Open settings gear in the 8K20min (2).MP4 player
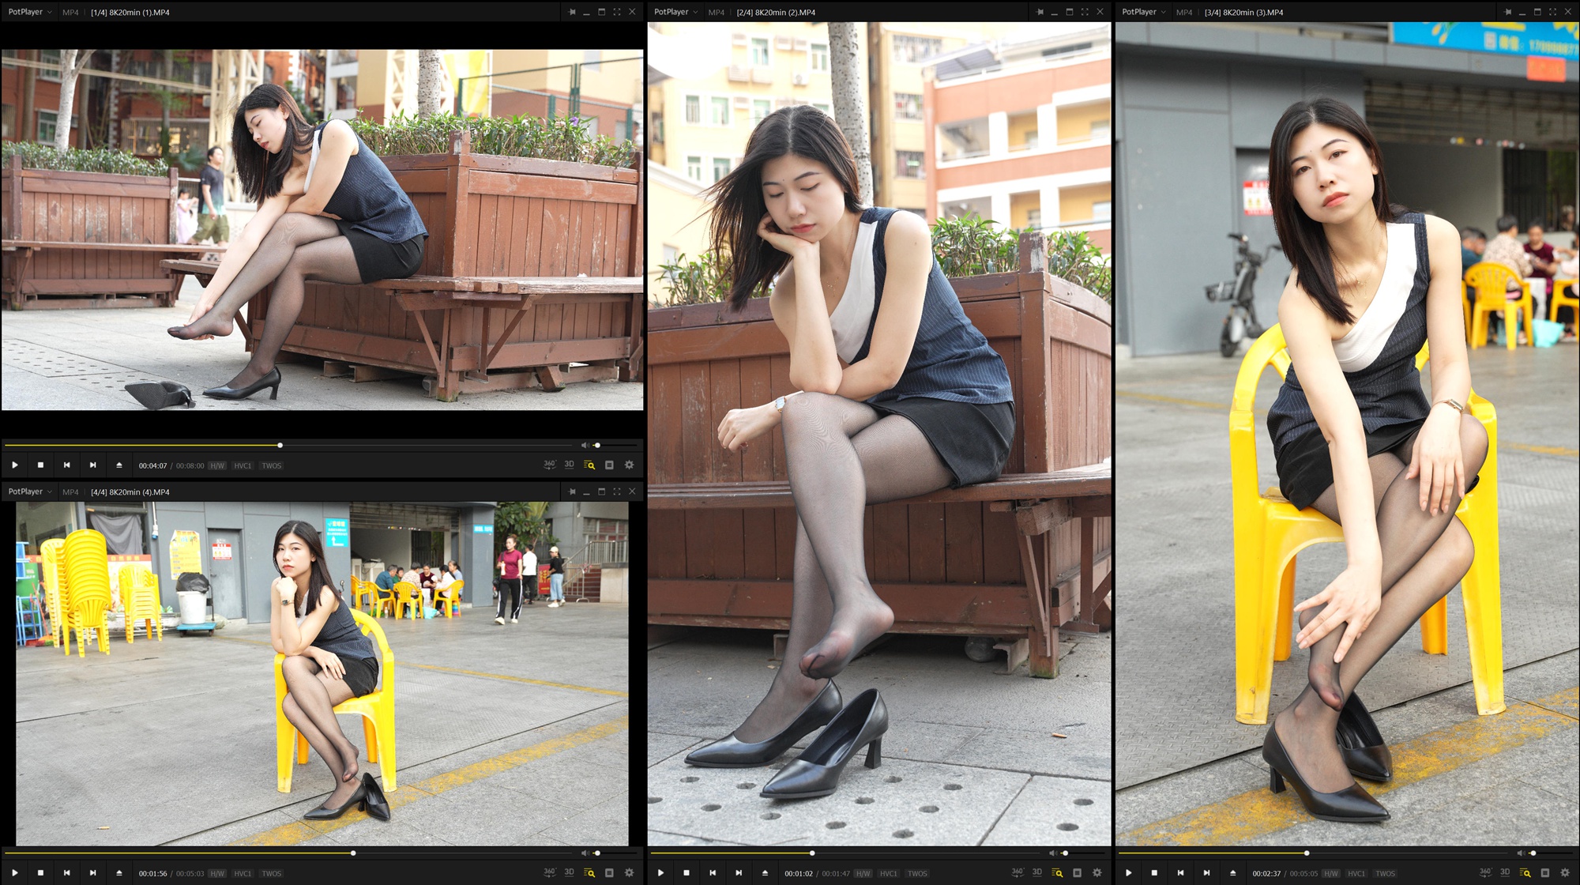Image resolution: width=1580 pixels, height=885 pixels. (x=1097, y=873)
